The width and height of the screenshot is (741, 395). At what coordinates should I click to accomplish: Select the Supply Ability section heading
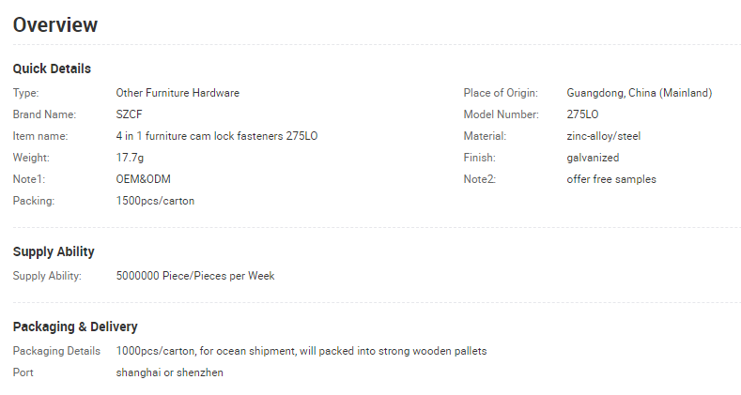(x=54, y=252)
